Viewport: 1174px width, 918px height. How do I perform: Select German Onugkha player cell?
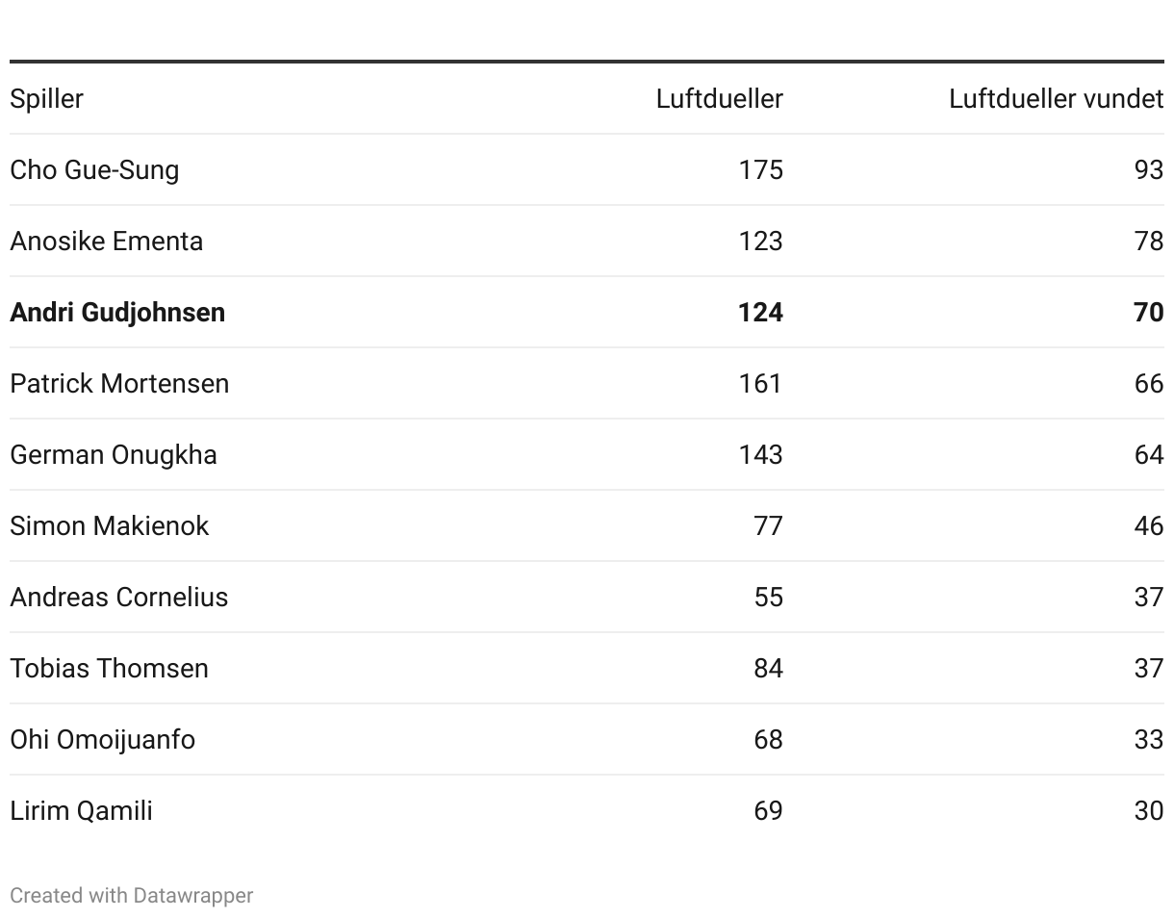114,455
